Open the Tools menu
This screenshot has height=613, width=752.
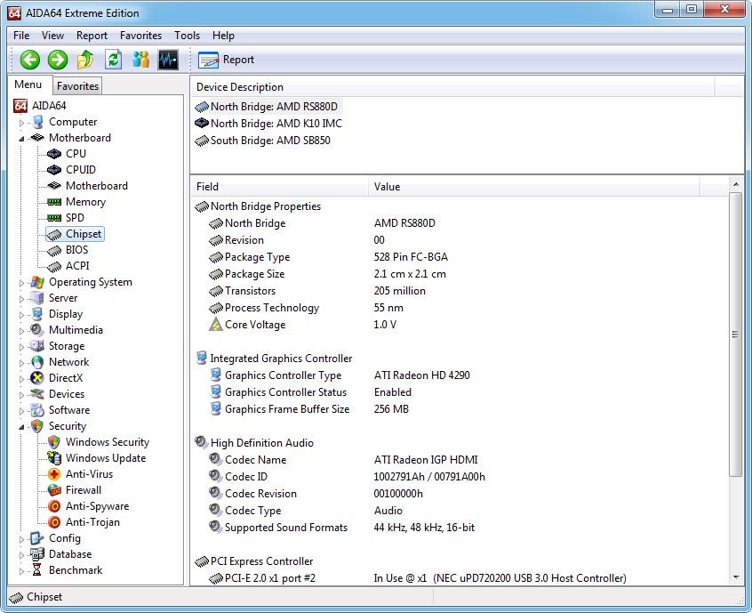187,36
